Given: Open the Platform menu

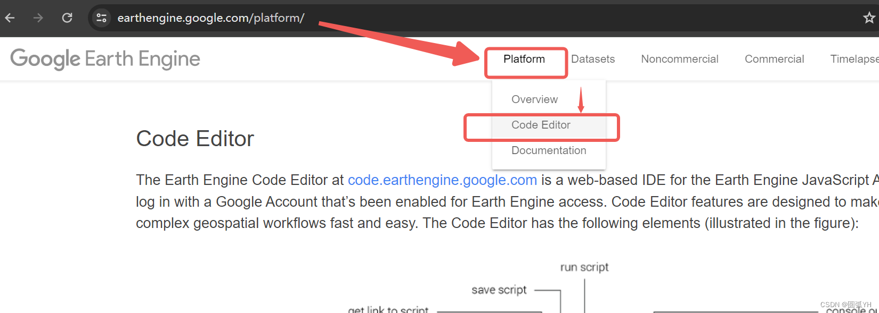Looking at the screenshot, I should [x=524, y=59].
